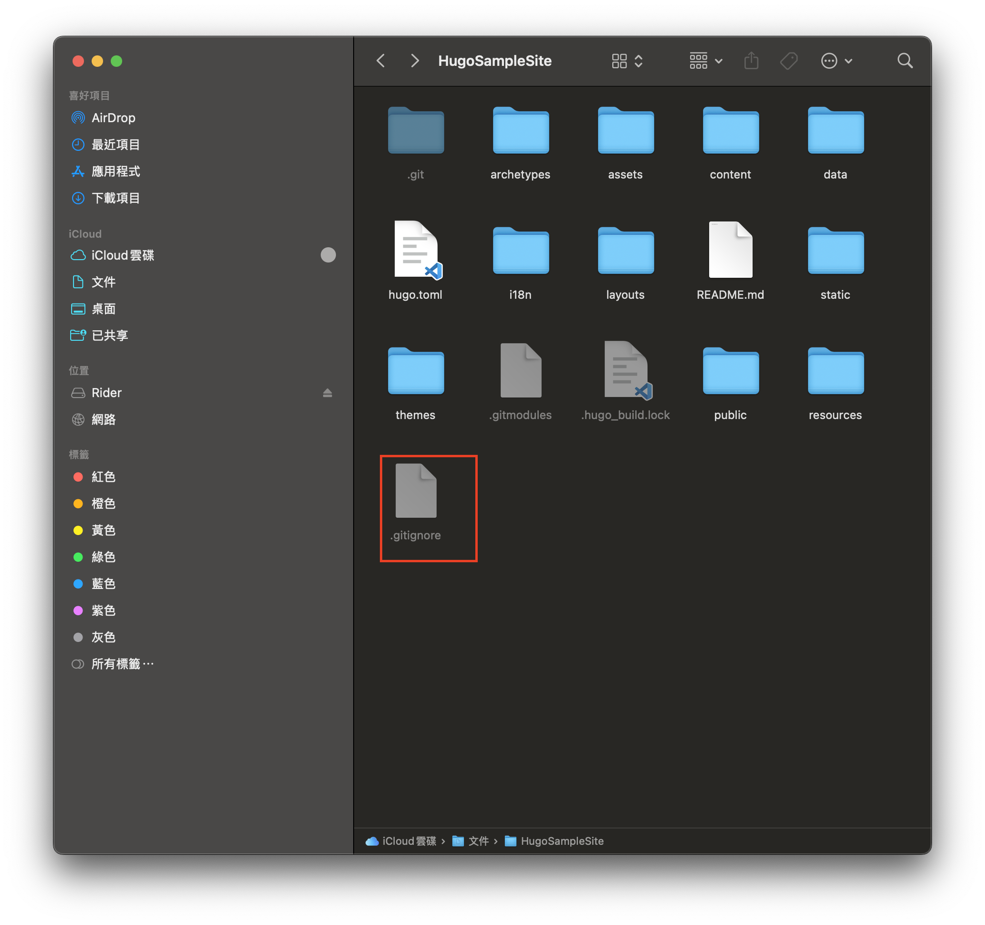Close the Finder window with red button

point(78,61)
